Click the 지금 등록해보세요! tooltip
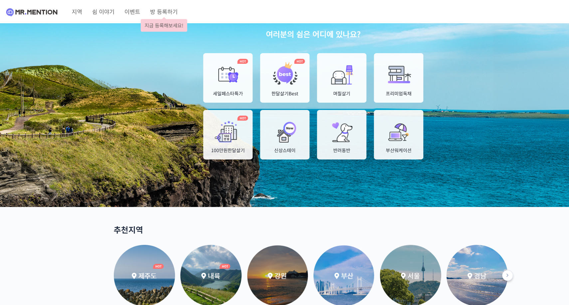Viewport: 569px width, 305px height. tap(164, 25)
